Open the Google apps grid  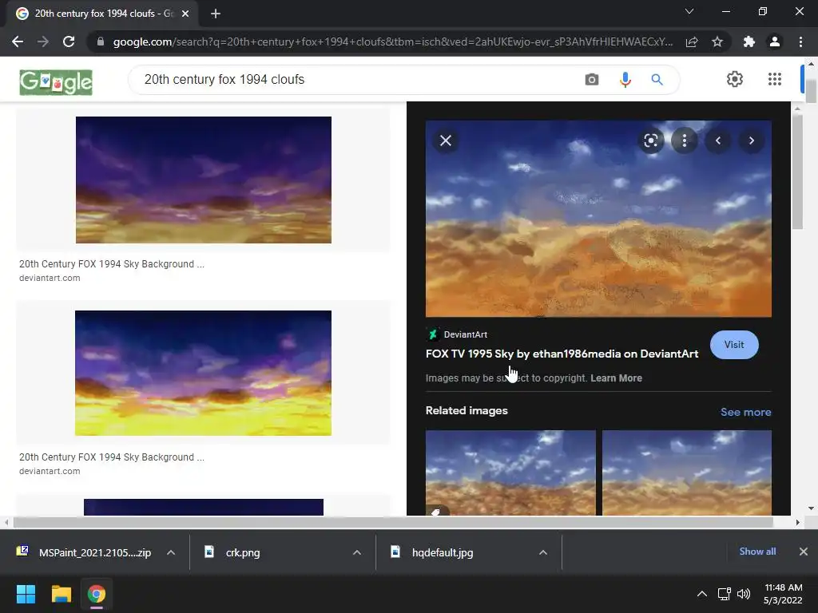pyautogui.click(x=775, y=79)
